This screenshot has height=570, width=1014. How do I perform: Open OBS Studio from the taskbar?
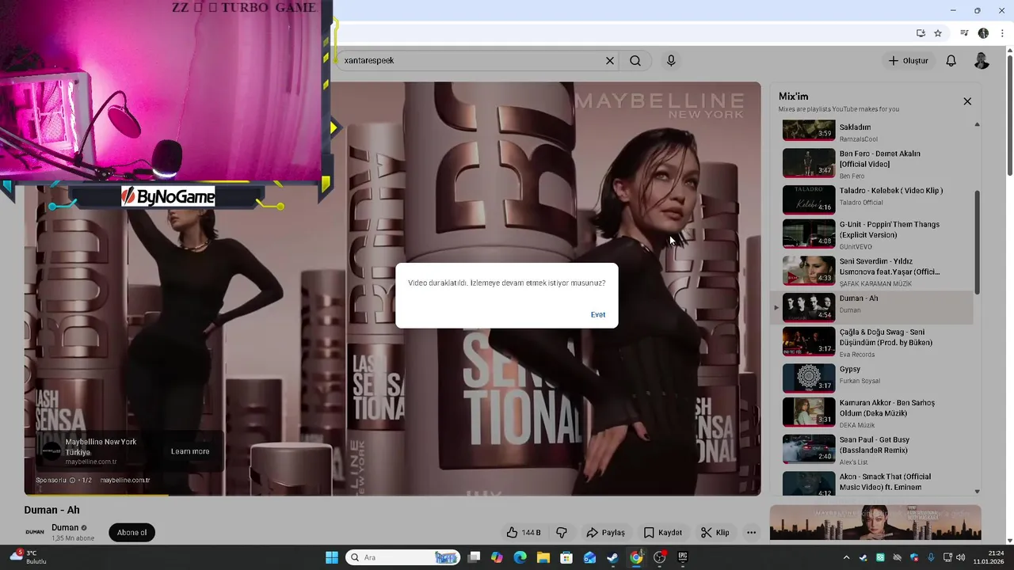660,557
